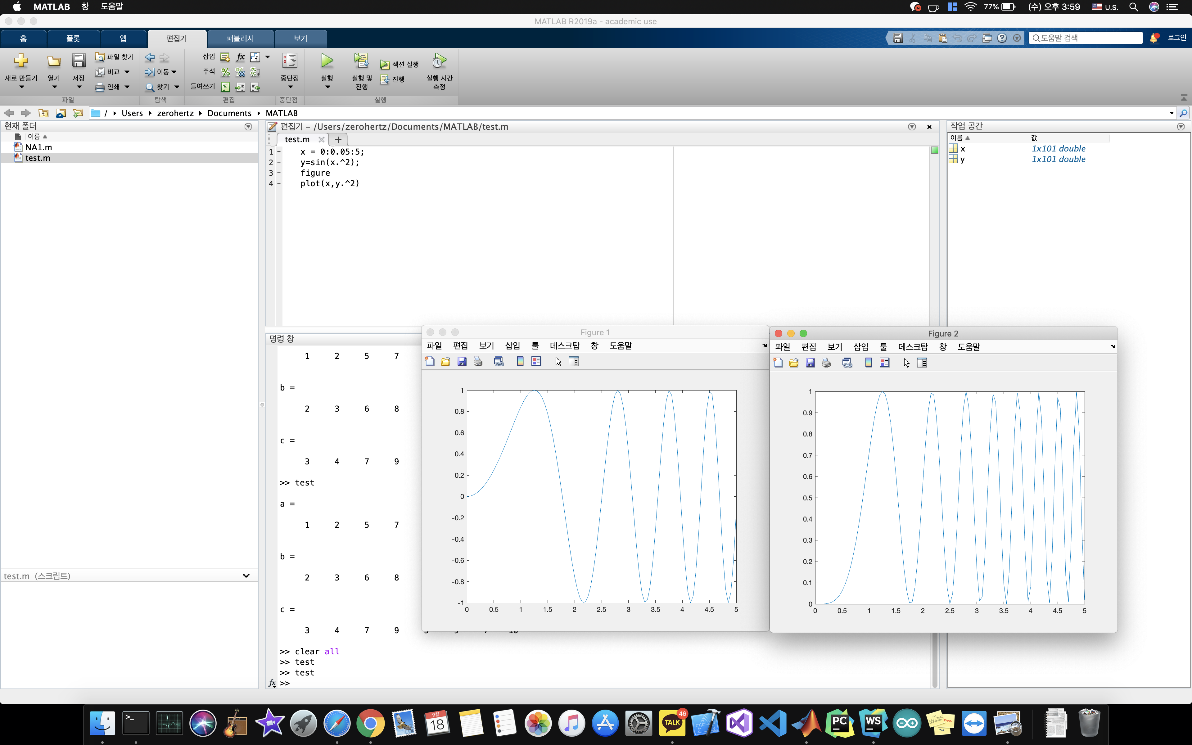The height and width of the screenshot is (745, 1192).
Task: Click the uncomment icon with blue X
Action: [x=240, y=72]
